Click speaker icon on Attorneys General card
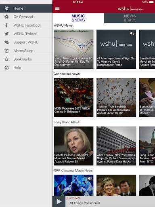Screen dimensions: 155x207 132,33
